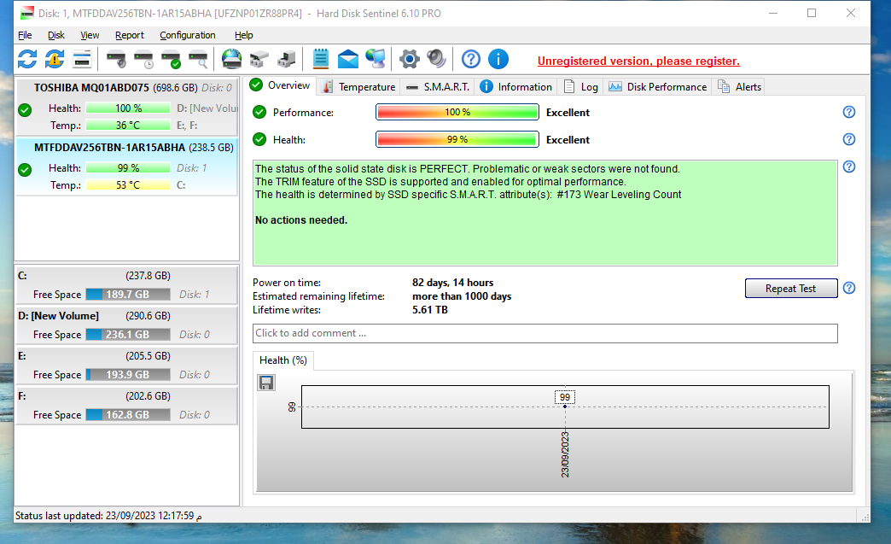Image resolution: width=891 pixels, height=544 pixels.
Task: Select the TOSHIBA MQ01ABD075 disk entry
Action: coord(126,107)
